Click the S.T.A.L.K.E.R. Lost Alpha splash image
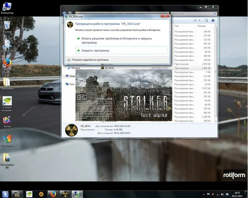 (124, 95)
